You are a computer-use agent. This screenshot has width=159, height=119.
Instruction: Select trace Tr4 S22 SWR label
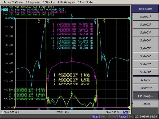[28, 15]
